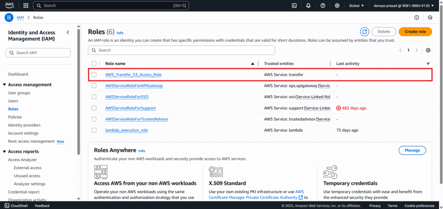Screen dimensions: 443x209
Task: Open Account settings in sidebar
Action: pyautogui.click(x=23, y=133)
